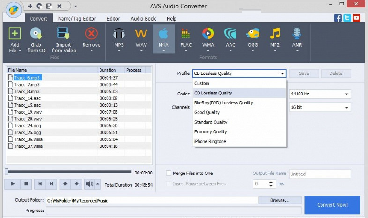Expand the volume level arrow

[x=98, y=184]
